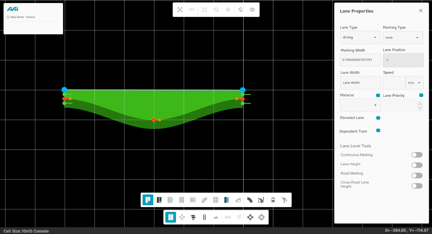432x234 pixels.
Task: Close the Lane Properties panel
Action: coord(420,11)
